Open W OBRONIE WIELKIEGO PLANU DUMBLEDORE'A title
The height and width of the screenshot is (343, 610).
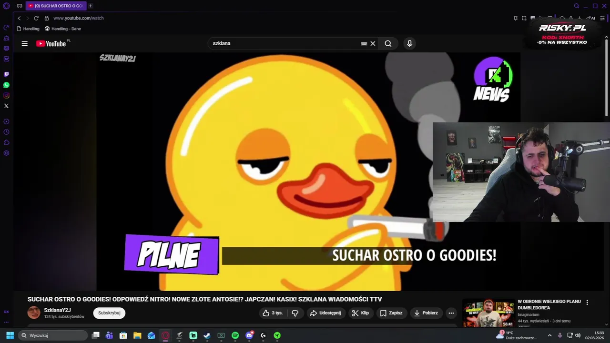click(x=549, y=304)
